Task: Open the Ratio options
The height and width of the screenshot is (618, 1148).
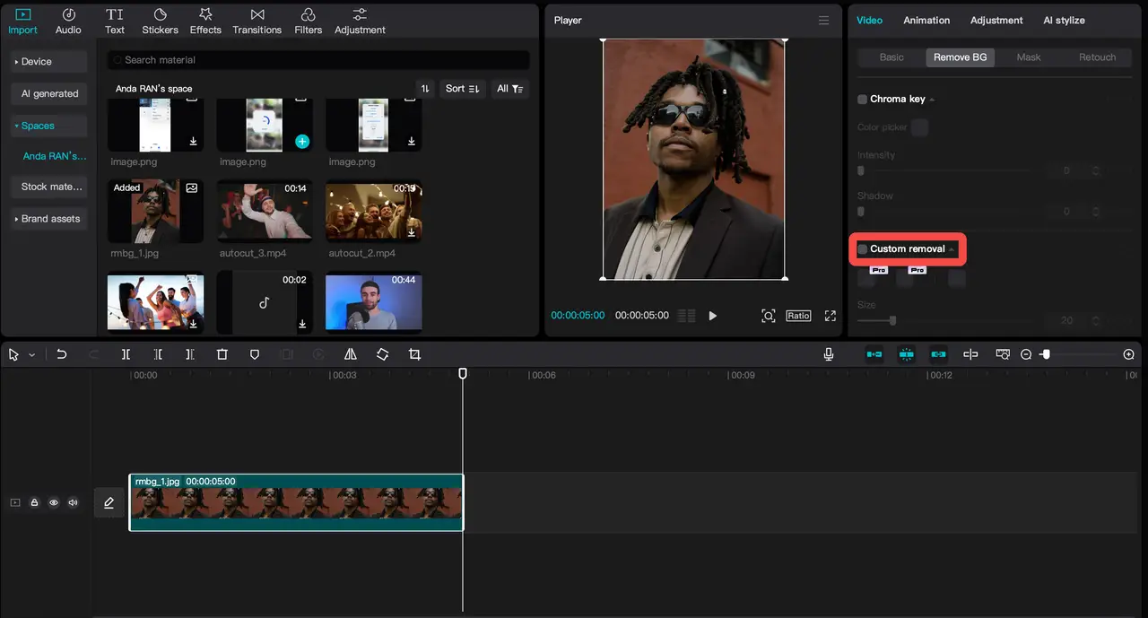Action: [x=798, y=316]
